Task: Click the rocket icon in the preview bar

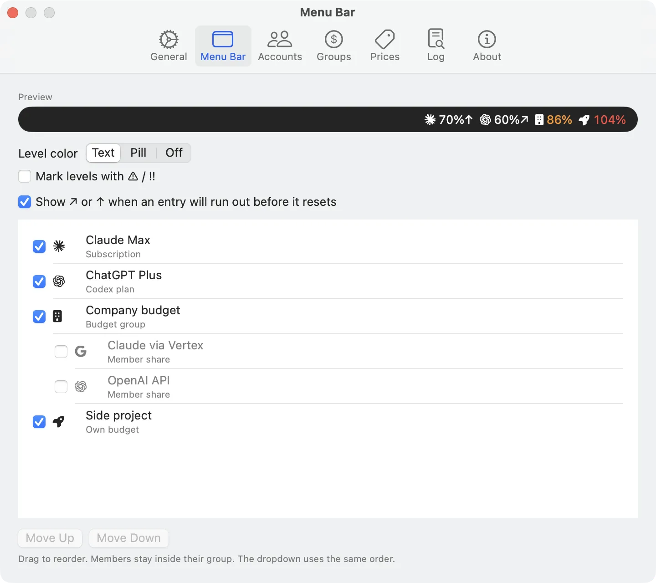Action: [x=584, y=120]
